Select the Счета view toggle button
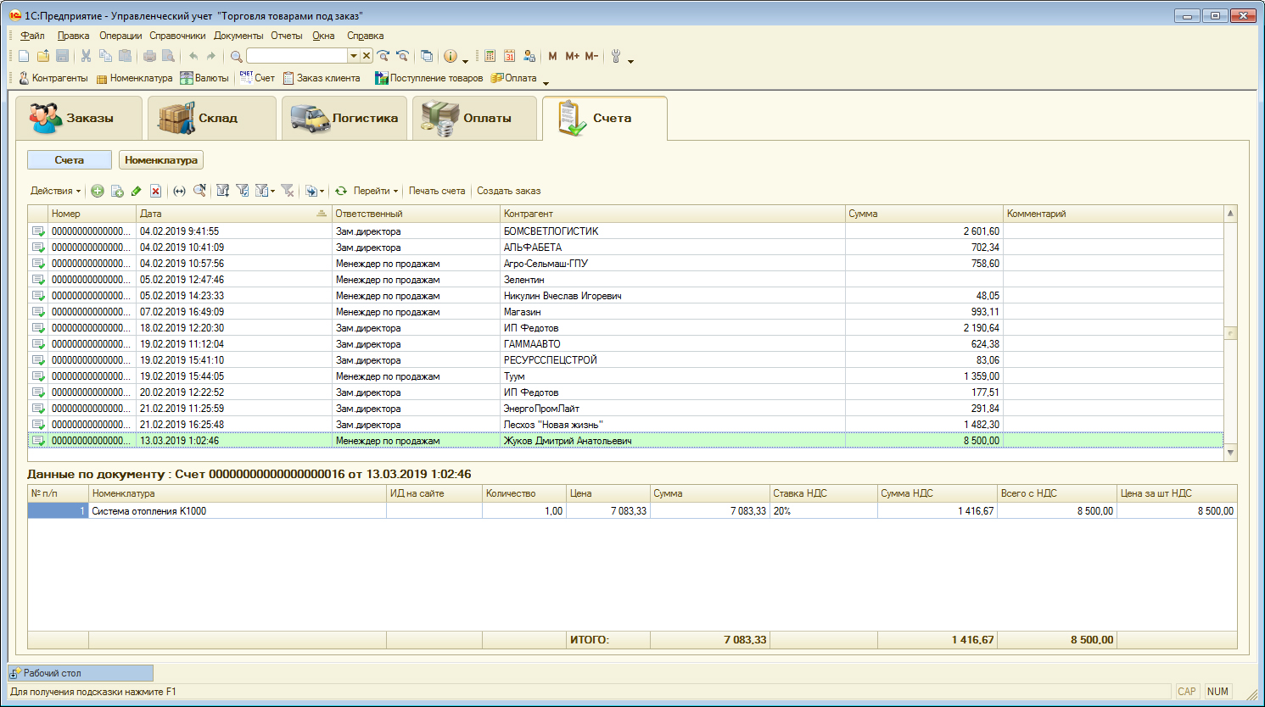The width and height of the screenshot is (1265, 707). (70, 160)
